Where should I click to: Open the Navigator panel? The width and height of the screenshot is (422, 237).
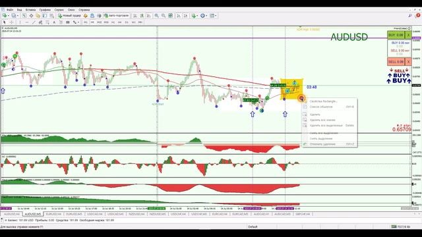coord(38,16)
